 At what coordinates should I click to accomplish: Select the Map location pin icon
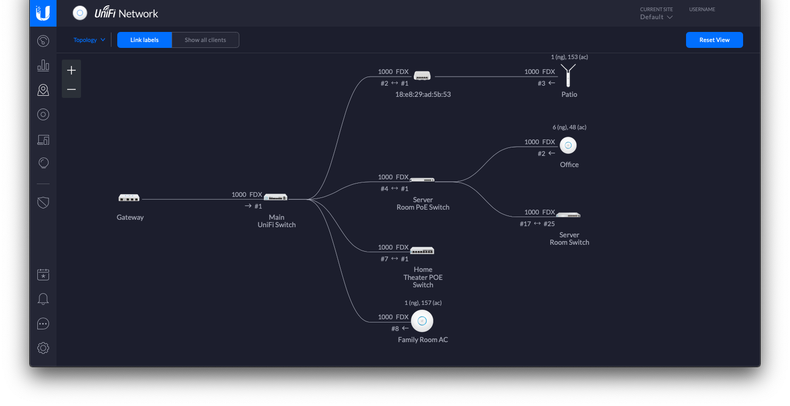43,90
